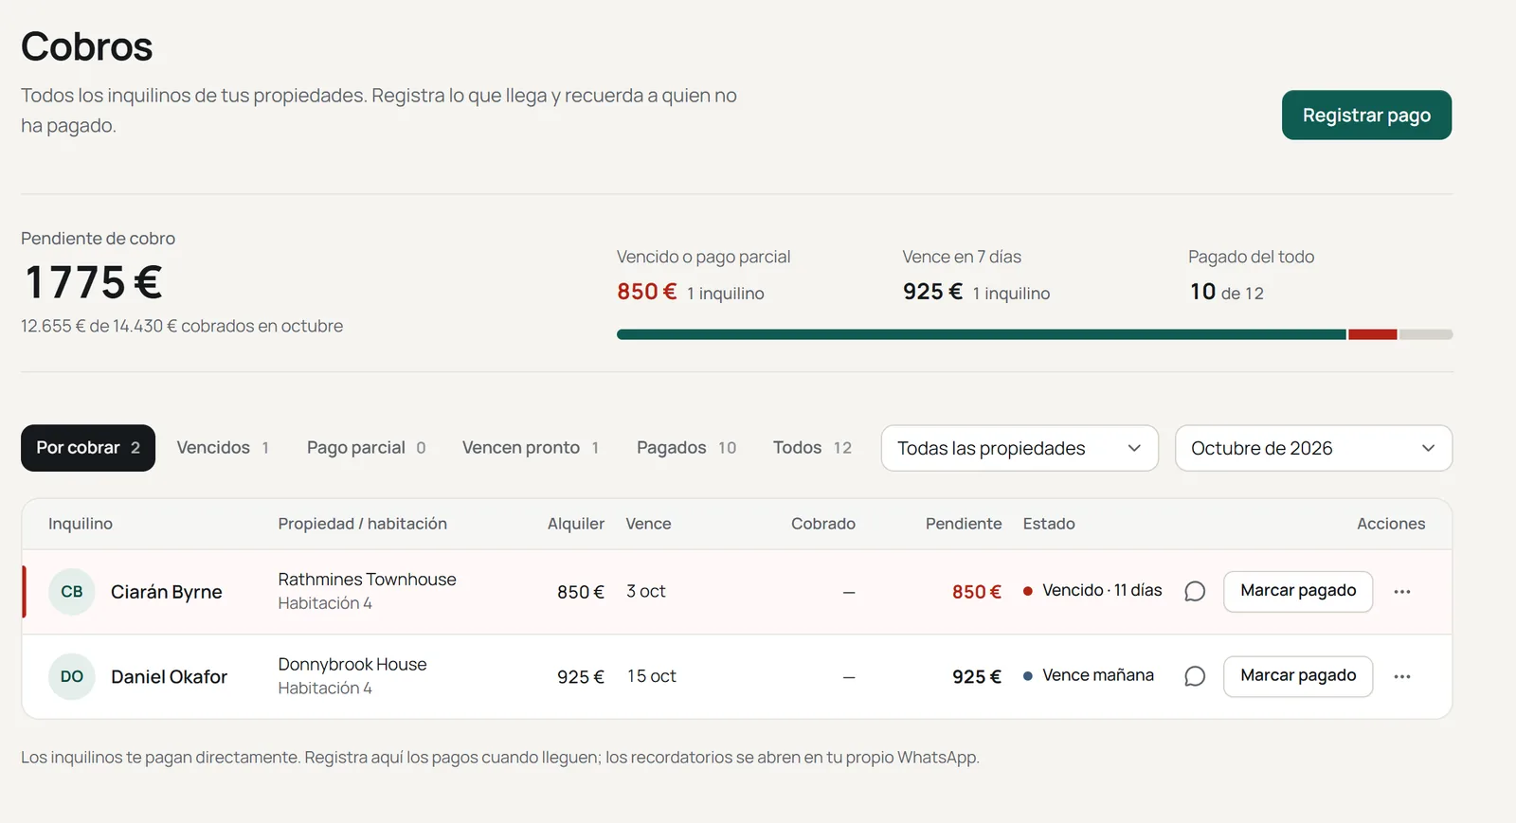Open more actions menu for Ciarán Byrne
Image resolution: width=1516 pixels, height=823 pixels.
pyautogui.click(x=1402, y=592)
